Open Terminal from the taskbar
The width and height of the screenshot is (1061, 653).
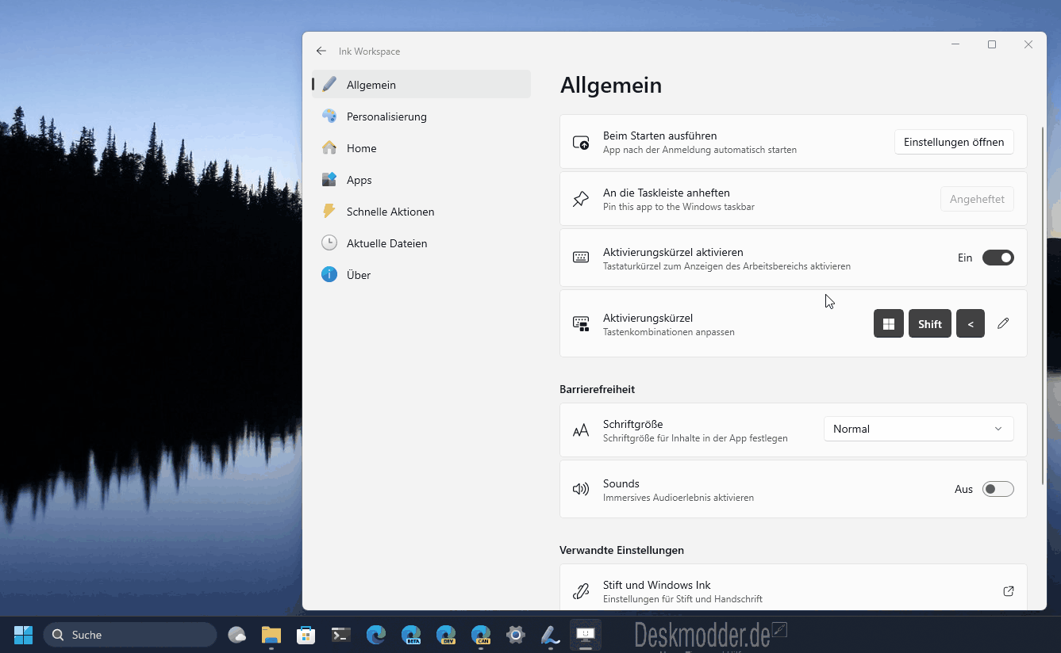(x=341, y=635)
